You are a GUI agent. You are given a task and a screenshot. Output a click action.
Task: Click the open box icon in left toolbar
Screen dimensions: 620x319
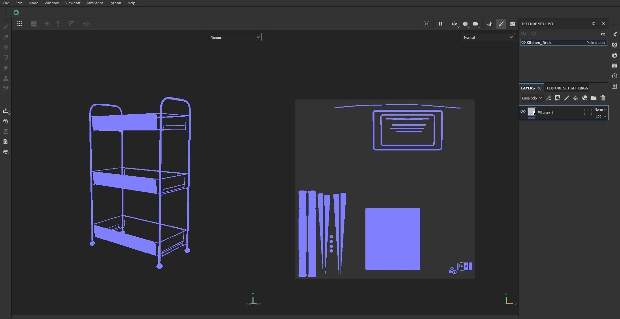tap(5, 152)
